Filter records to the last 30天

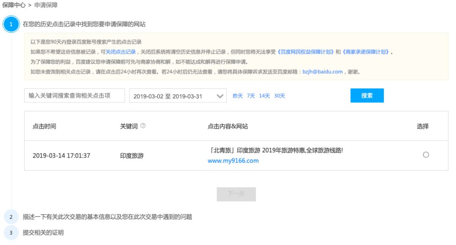click(x=280, y=96)
